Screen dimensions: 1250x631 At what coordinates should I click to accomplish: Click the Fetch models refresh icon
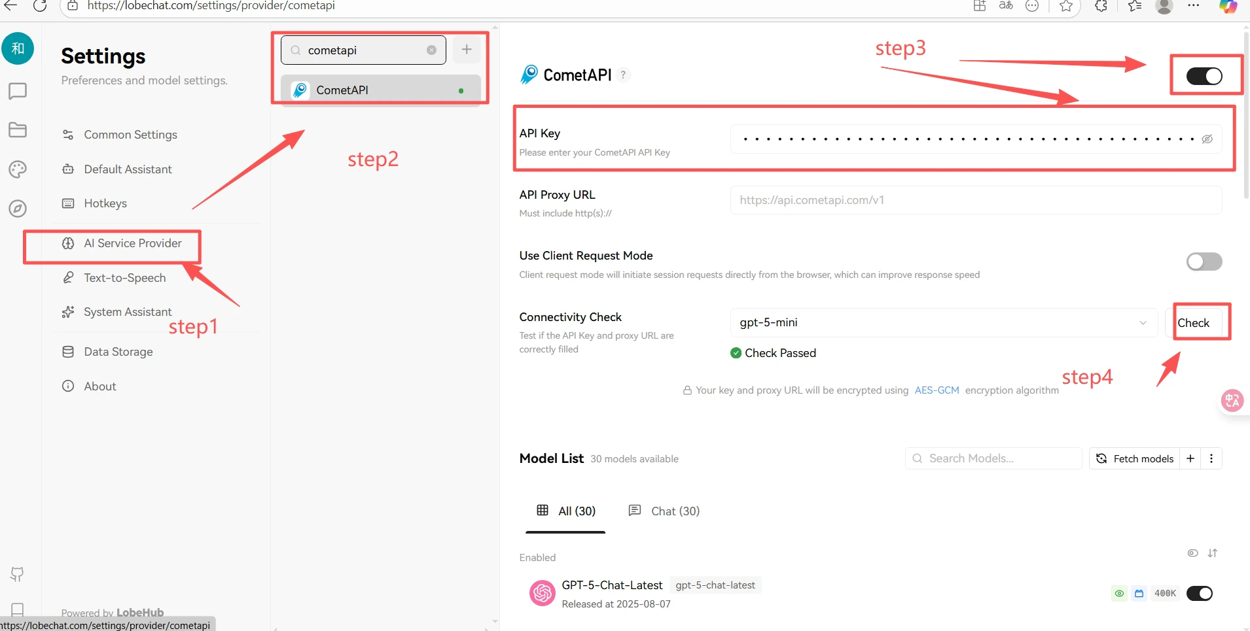(1101, 458)
